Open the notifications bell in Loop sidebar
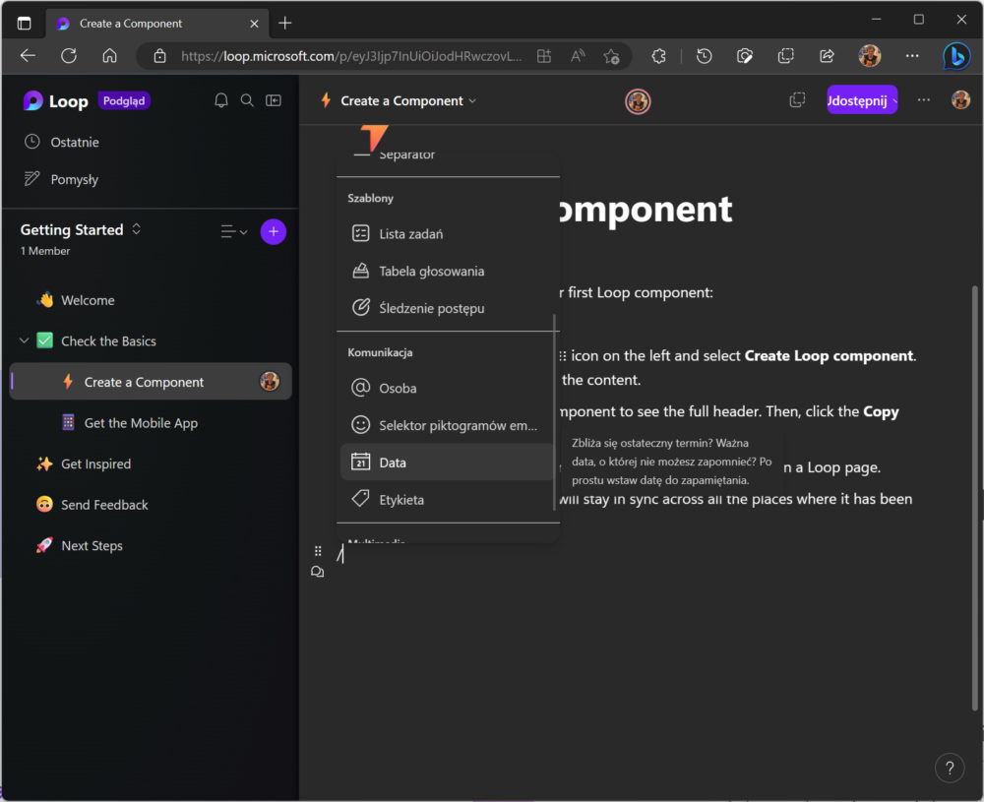 tap(220, 100)
